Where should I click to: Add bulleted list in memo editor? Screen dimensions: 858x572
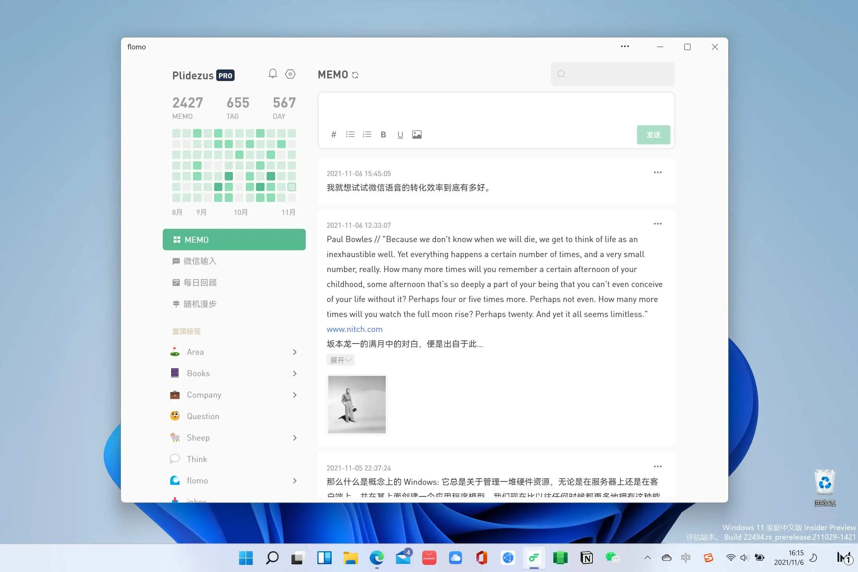tap(350, 134)
